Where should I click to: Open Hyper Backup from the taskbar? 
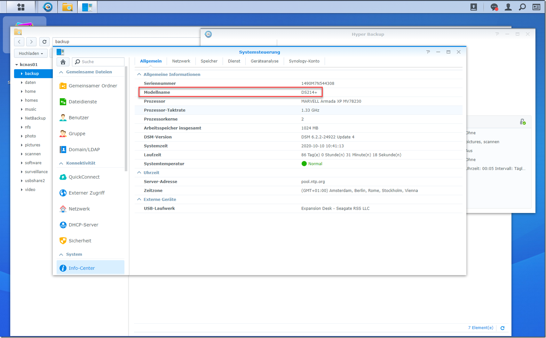[48, 7]
